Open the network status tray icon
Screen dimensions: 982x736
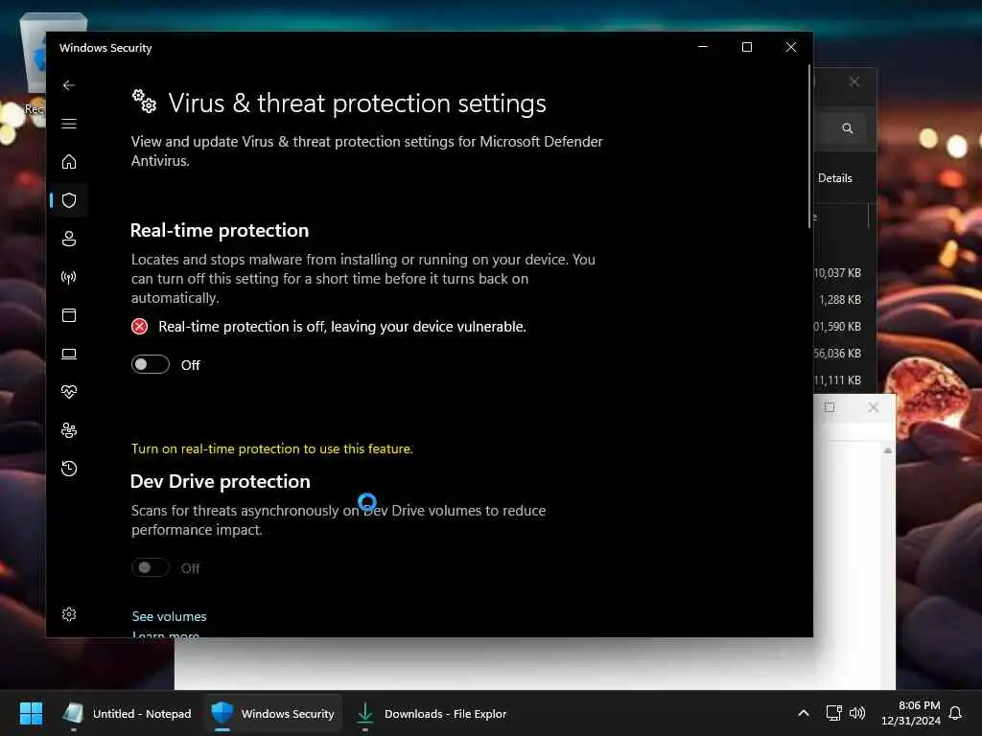(833, 713)
